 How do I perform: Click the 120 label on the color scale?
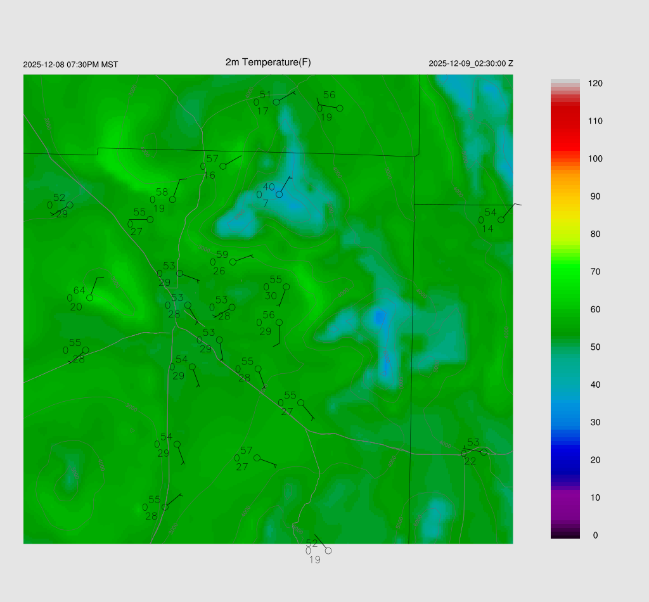coord(595,84)
